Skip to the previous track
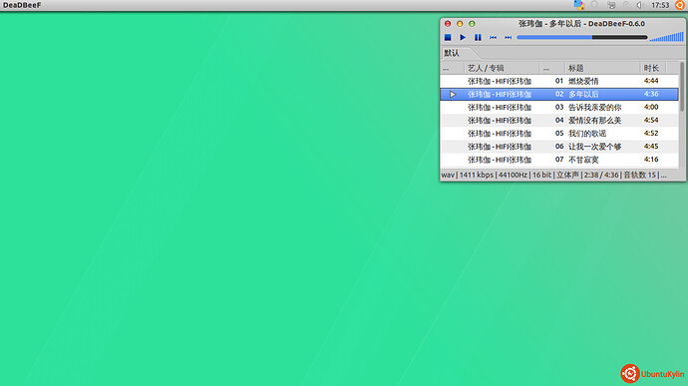The image size is (688, 386). coord(494,37)
